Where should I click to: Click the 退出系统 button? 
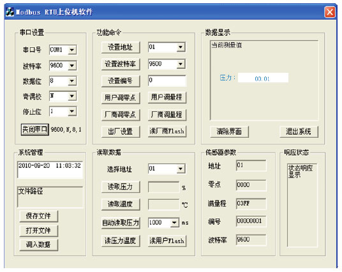tap(299, 132)
